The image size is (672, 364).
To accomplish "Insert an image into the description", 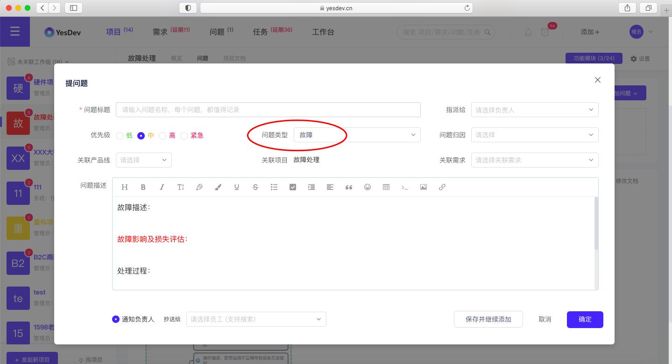I will pos(424,187).
